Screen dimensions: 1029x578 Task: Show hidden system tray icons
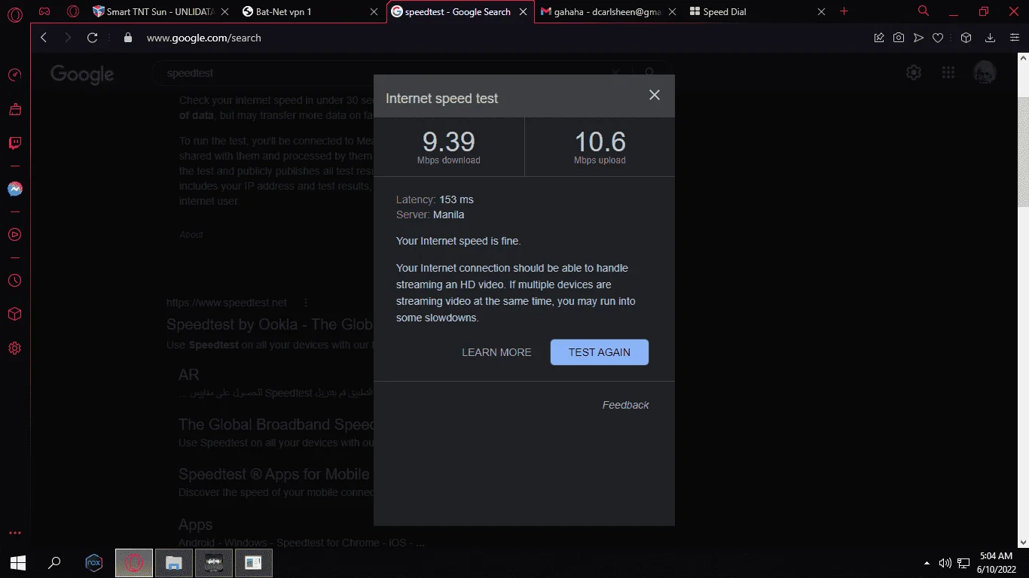(926, 562)
